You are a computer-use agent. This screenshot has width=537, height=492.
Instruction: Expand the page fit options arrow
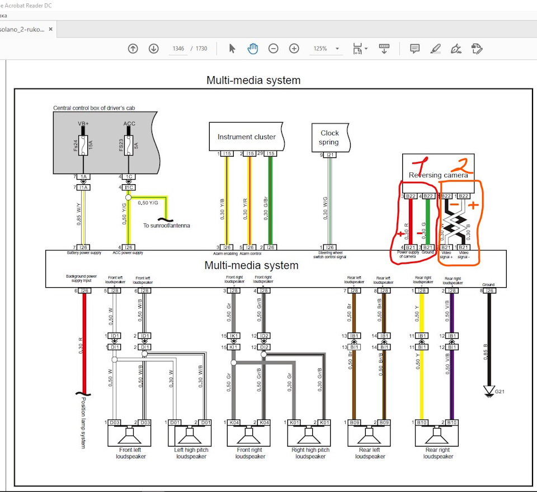pos(366,49)
